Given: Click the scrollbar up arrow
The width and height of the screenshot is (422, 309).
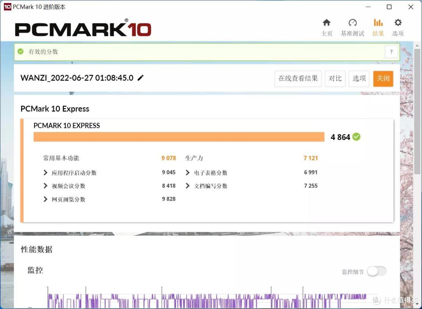Looking at the screenshot, I should tap(417, 45).
